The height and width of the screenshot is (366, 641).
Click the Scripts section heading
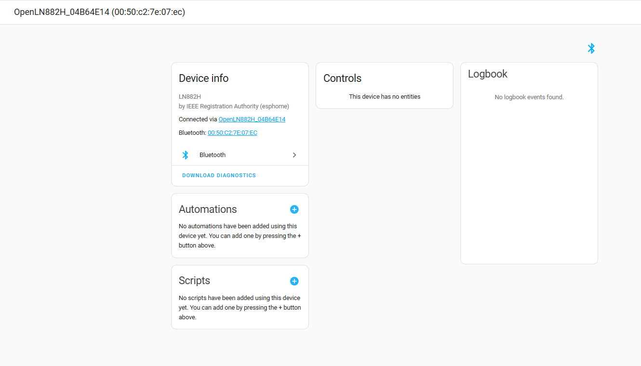tap(194, 281)
